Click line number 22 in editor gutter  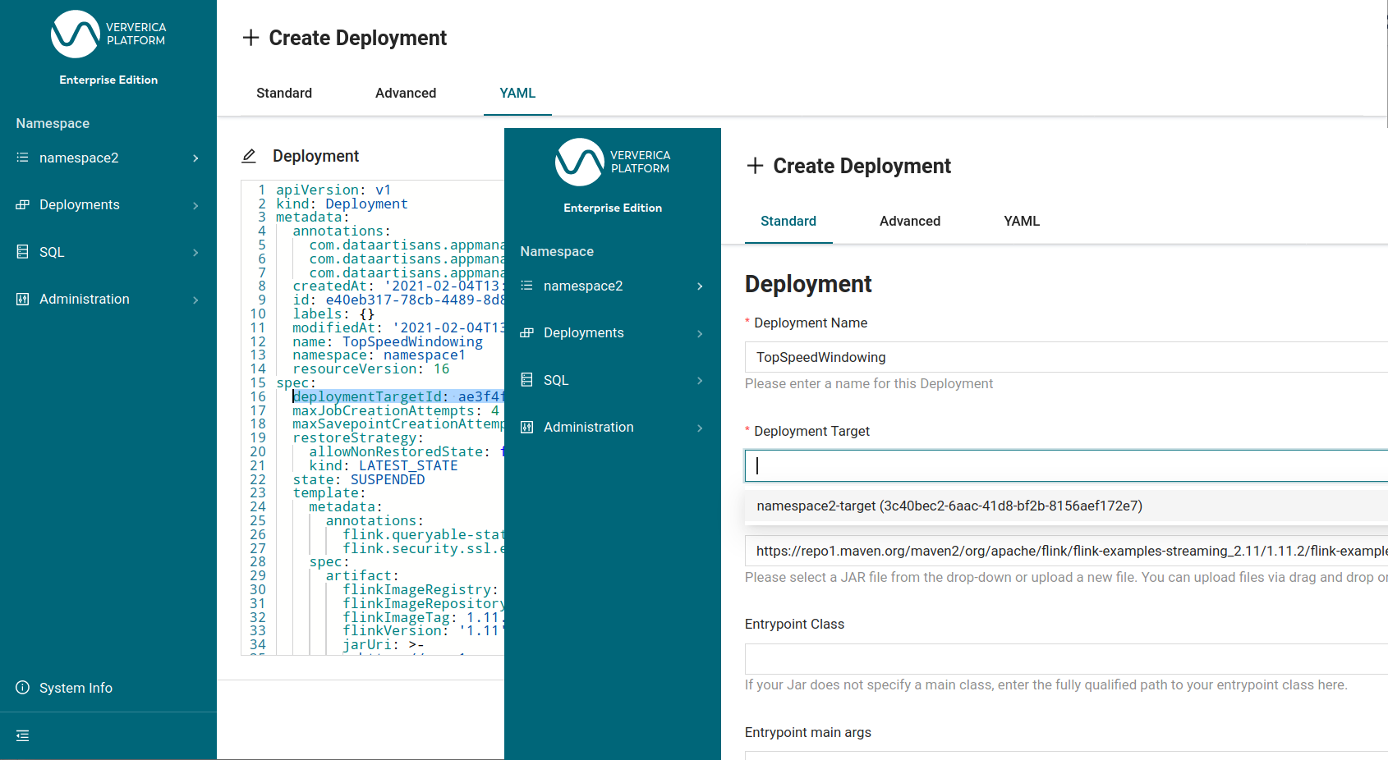click(x=258, y=479)
